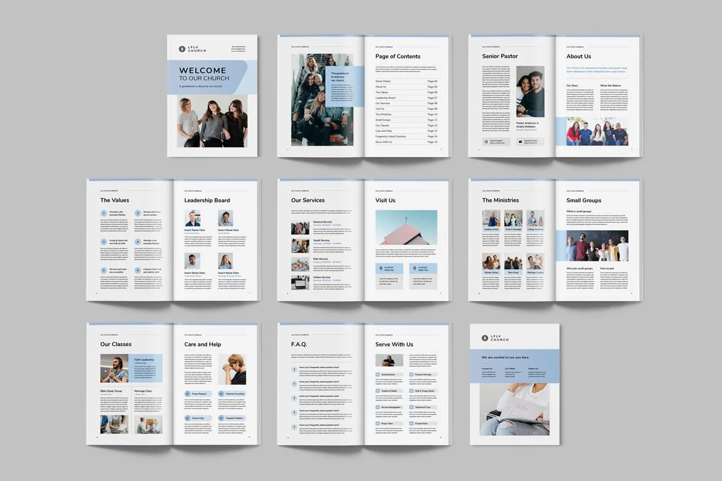Click the 'Leadership Board' page heading
This screenshot has width=722, height=481.
click(207, 200)
